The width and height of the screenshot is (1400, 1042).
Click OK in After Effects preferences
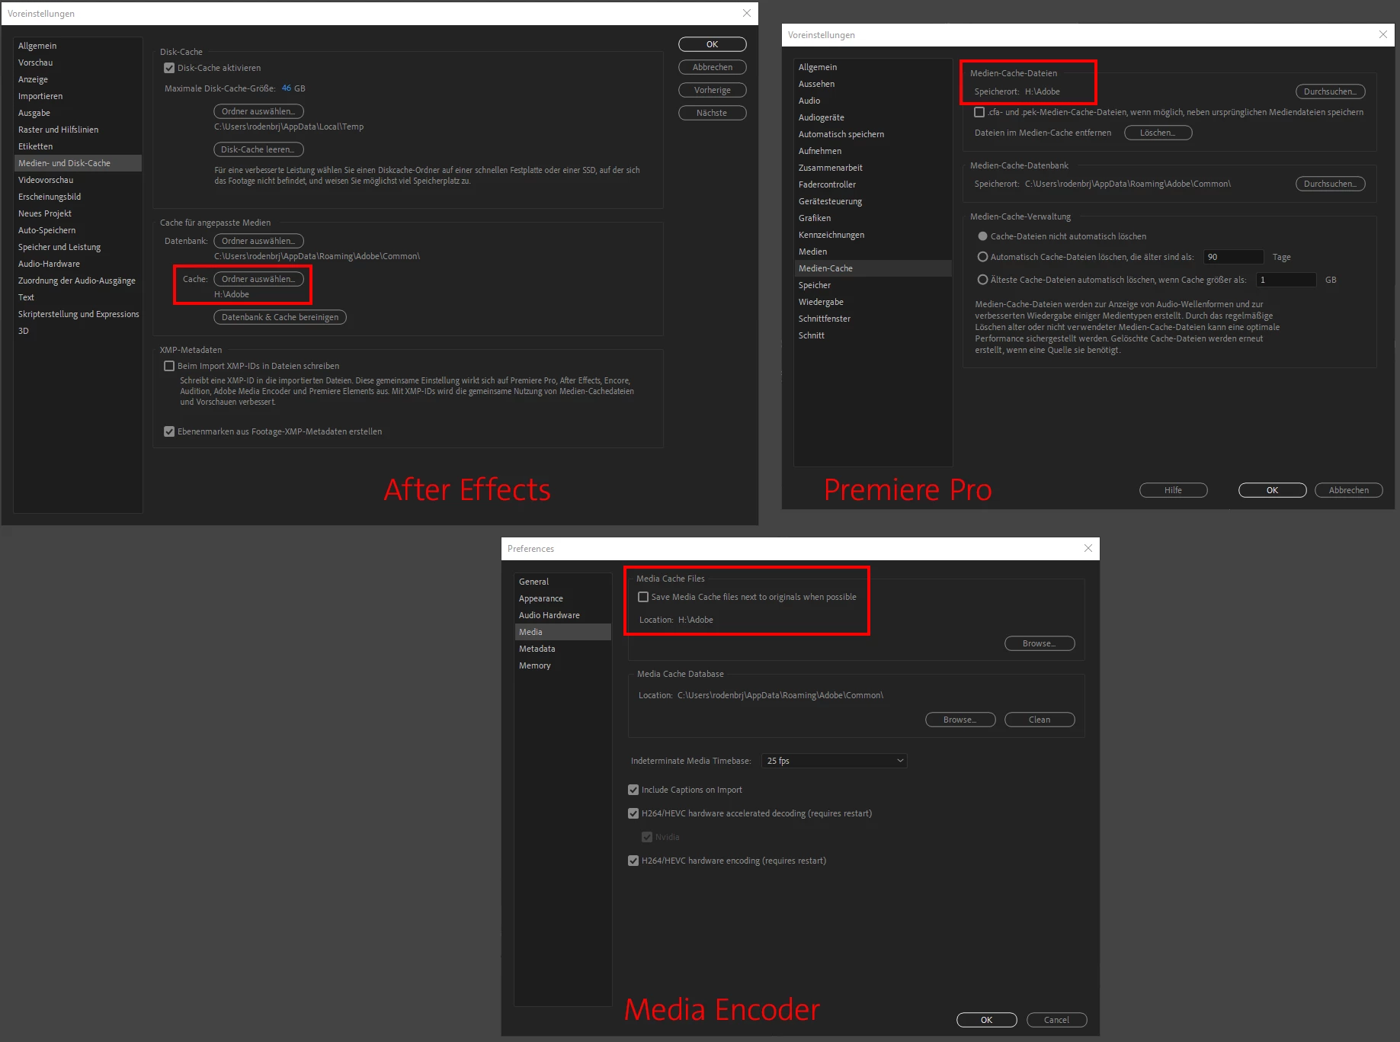pyautogui.click(x=712, y=44)
